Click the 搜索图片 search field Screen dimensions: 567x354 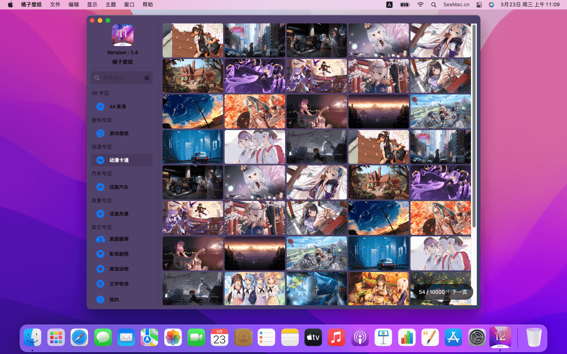click(x=122, y=78)
